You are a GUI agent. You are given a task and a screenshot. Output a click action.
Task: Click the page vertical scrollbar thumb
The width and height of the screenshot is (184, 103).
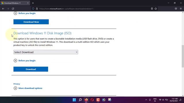(x=183, y=56)
